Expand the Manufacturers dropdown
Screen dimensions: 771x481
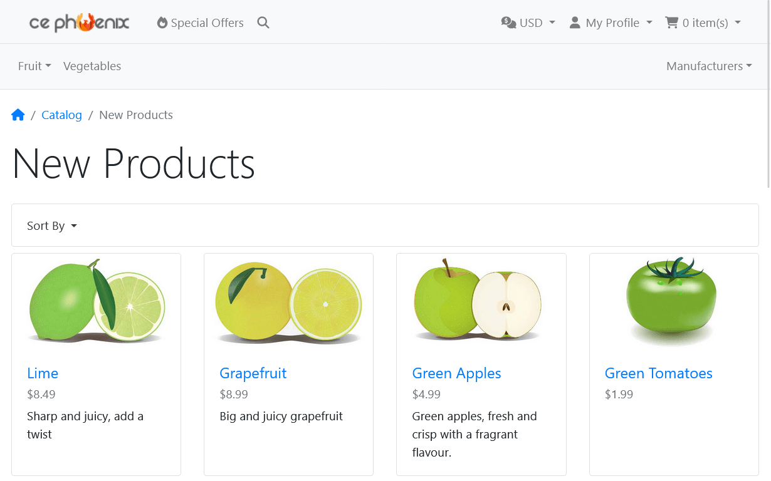(x=708, y=66)
